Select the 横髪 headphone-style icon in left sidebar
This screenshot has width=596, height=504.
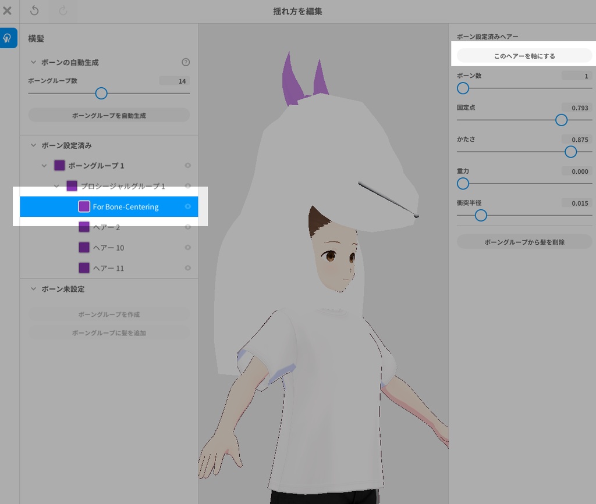pos(8,38)
